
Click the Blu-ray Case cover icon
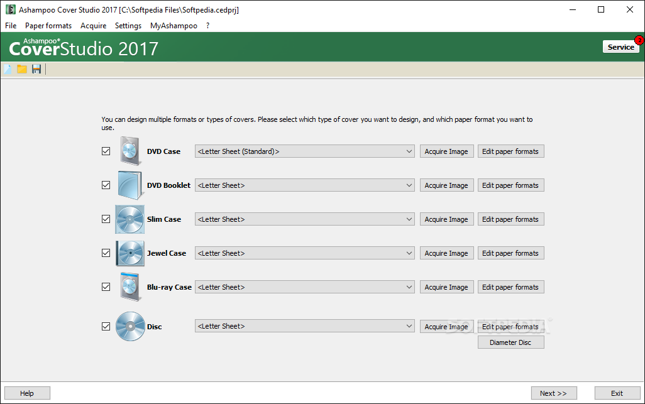(131, 287)
